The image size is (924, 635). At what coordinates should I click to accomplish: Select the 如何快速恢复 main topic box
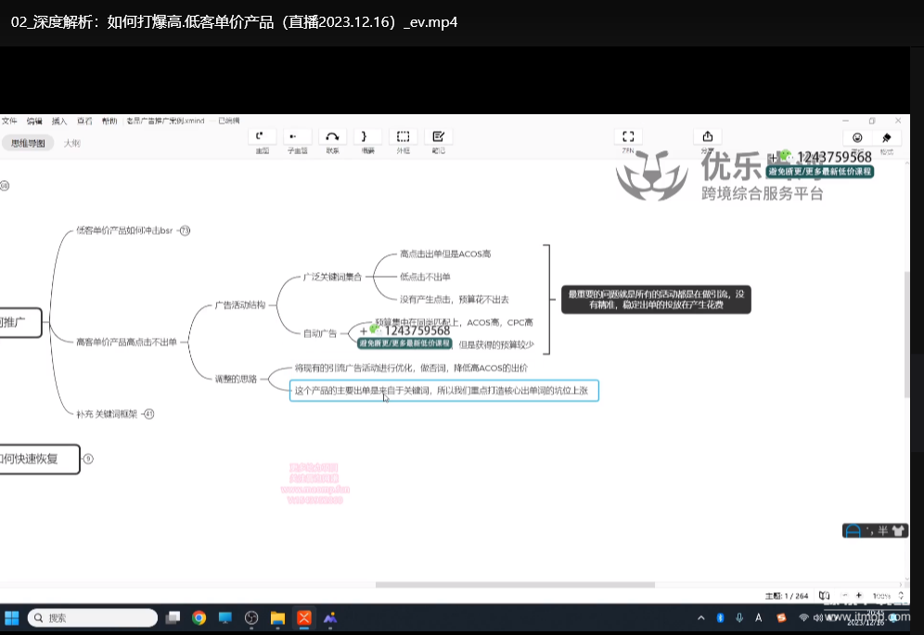coord(39,459)
